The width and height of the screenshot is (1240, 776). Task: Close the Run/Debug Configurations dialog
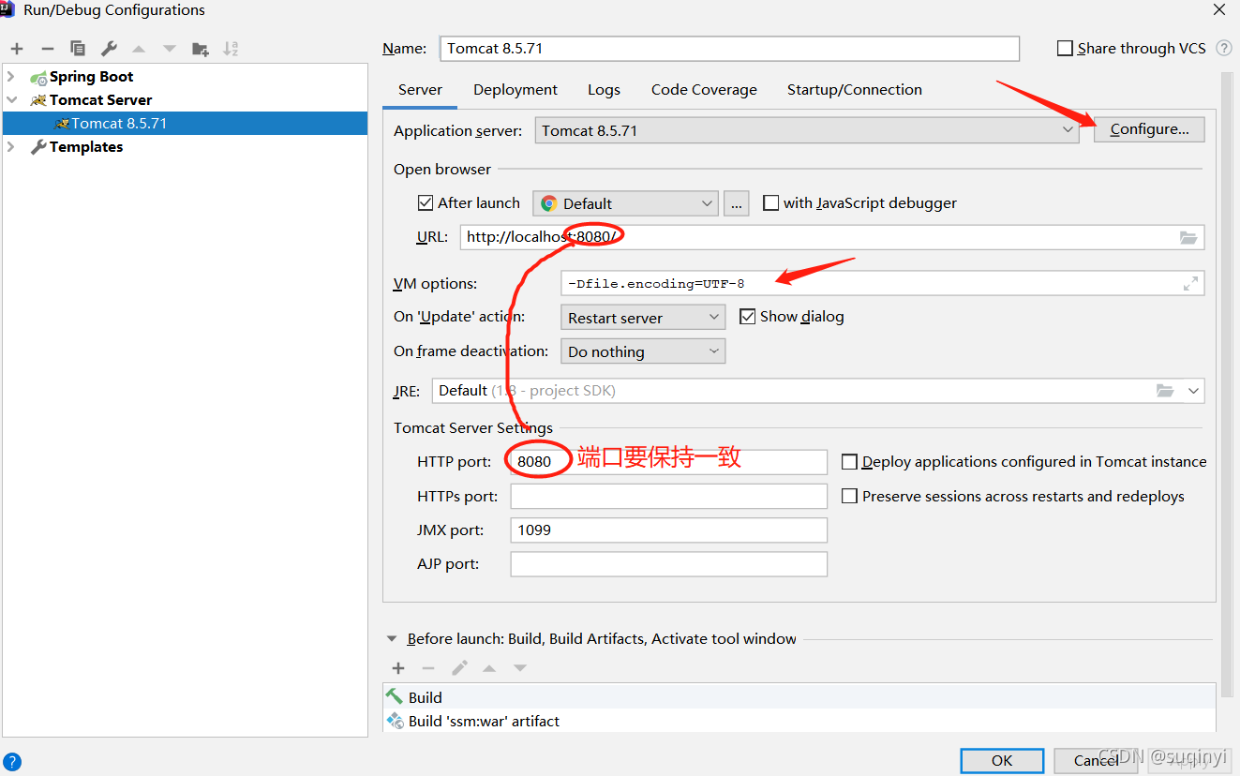tap(1218, 10)
